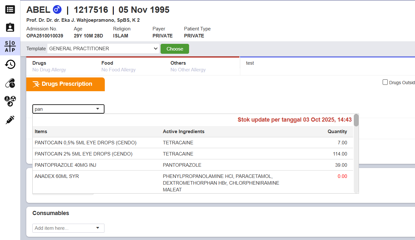Click the syringe injection icon
Image resolution: width=415 pixels, height=240 pixels.
click(10, 120)
